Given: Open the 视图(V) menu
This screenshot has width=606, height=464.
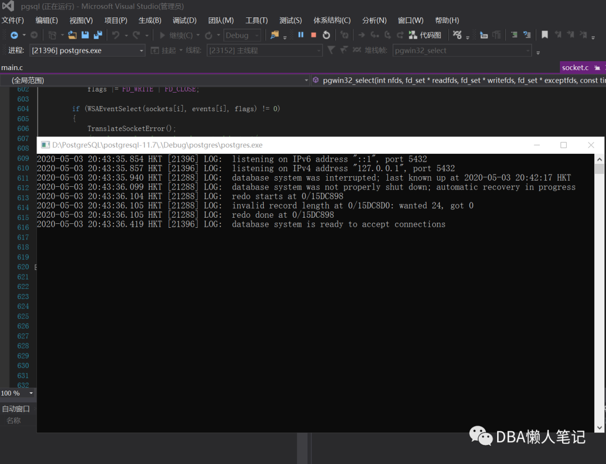Looking at the screenshot, I should pos(81,20).
